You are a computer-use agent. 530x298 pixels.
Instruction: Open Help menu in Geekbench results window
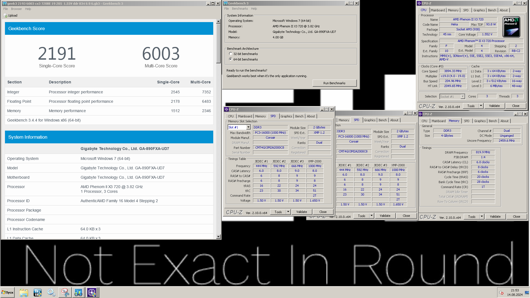click(28, 9)
